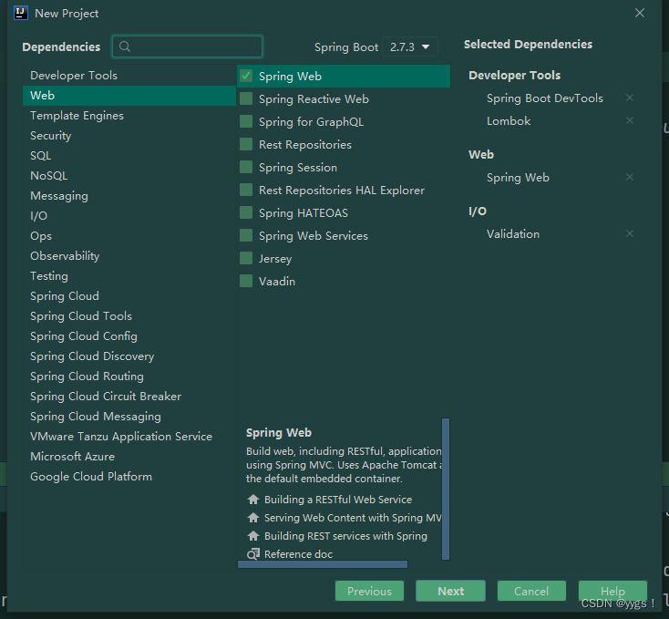Go back with the Previous button
Image resolution: width=669 pixels, height=619 pixels.
[369, 591]
